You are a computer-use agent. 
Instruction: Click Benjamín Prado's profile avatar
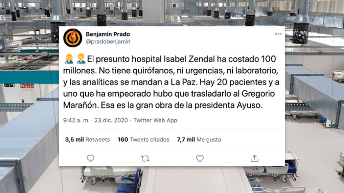pyautogui.click(x=73, y=38)
